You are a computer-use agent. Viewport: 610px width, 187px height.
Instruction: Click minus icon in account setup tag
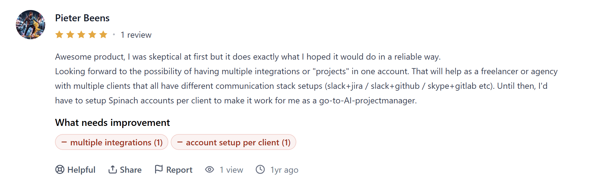(x=180, y=142)
